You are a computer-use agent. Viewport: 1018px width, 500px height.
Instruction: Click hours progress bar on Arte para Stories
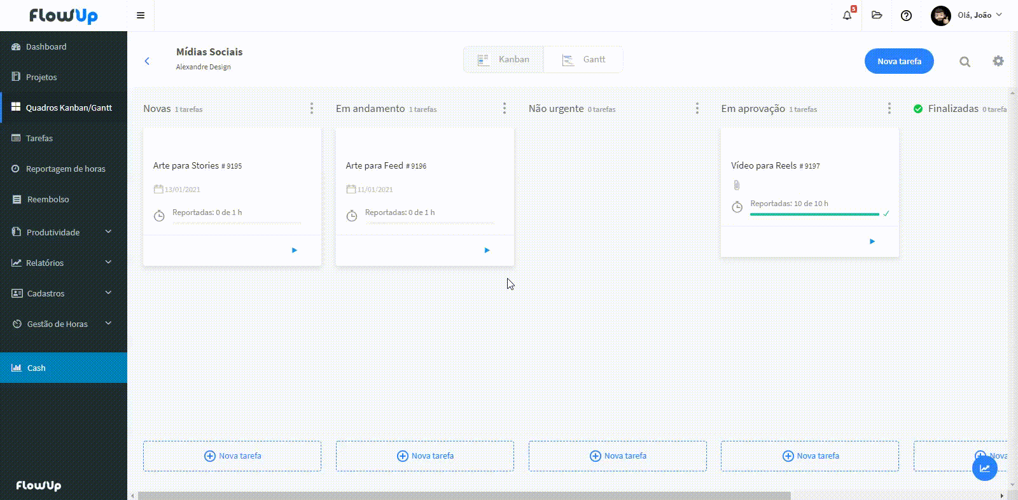pyautogui.click(x=237, y=223)
